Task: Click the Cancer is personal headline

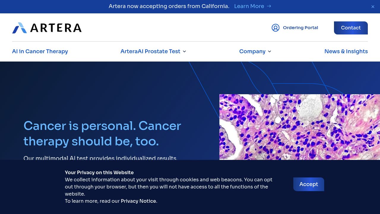Action: coord(102,133)
